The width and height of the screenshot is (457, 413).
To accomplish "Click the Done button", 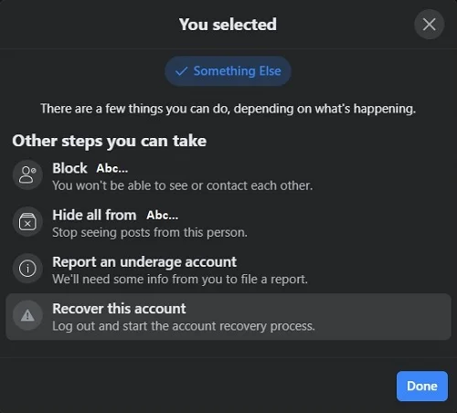I will (422, 386).
